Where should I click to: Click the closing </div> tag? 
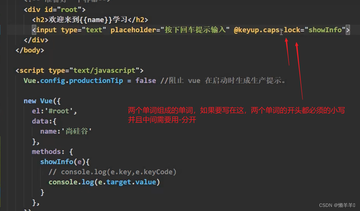(x=36, y=40)
